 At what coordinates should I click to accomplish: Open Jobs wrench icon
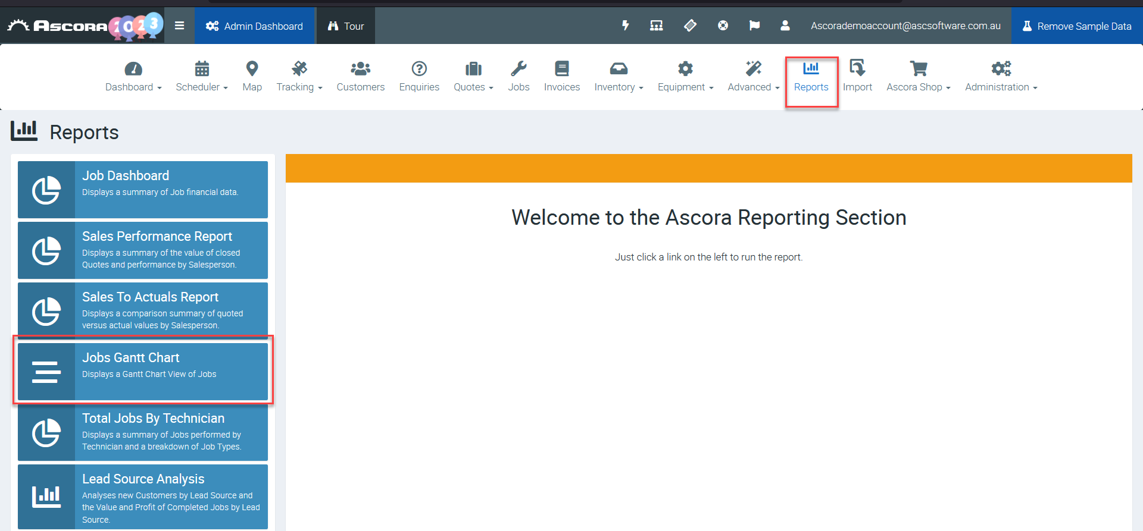point(519,69)
